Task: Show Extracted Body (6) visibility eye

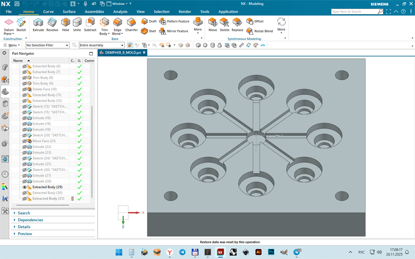Action: click(25, 66)
